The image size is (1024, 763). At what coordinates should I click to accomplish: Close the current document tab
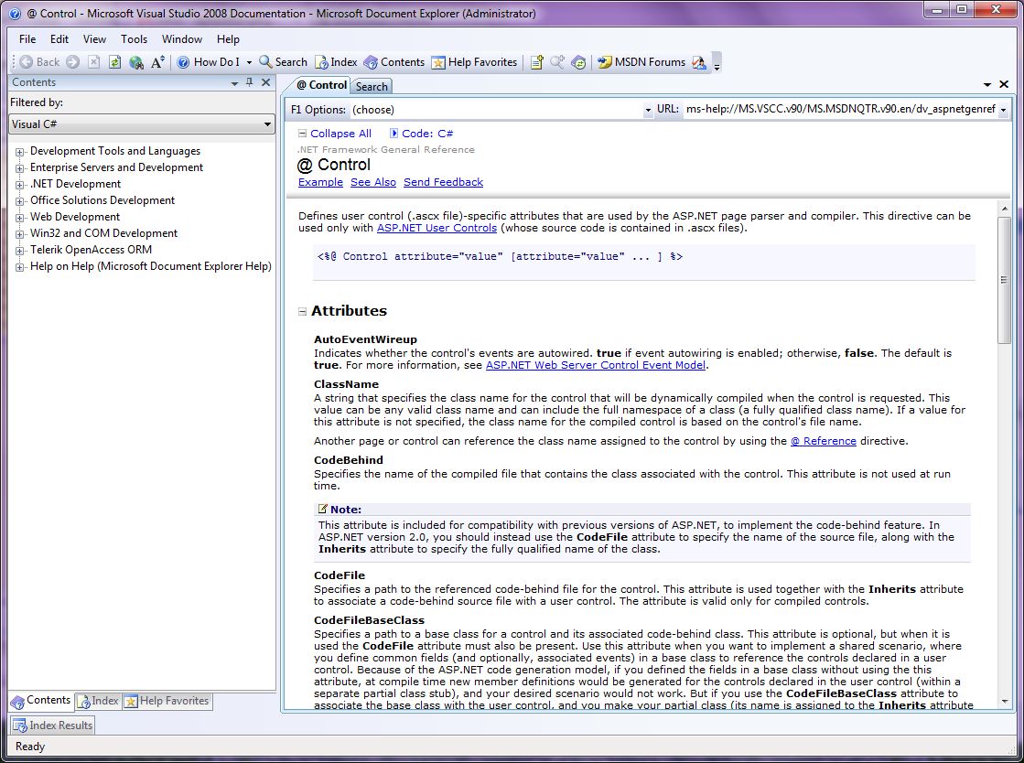pyautogui.click(x=1004, y=84)
